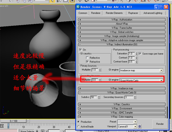Click the lock icon beside the Viewport dropdown
This screenshot has width=172, height=132.
coord(140,127)
